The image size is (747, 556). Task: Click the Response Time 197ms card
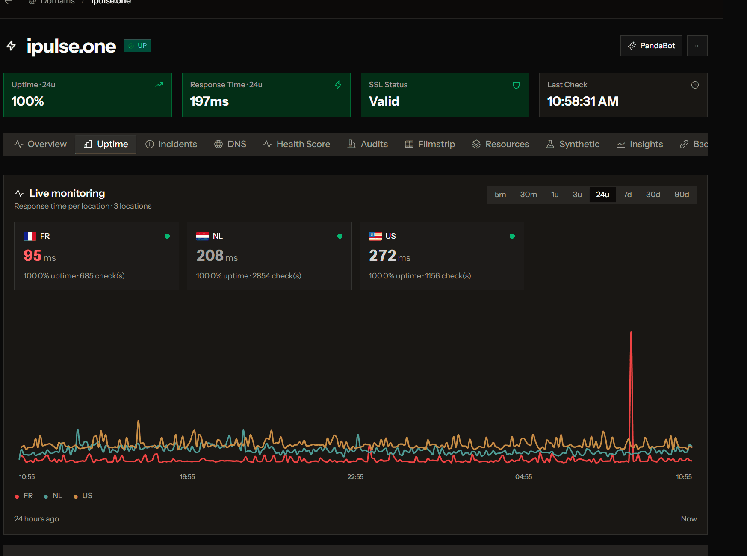(x=266, y=95)
